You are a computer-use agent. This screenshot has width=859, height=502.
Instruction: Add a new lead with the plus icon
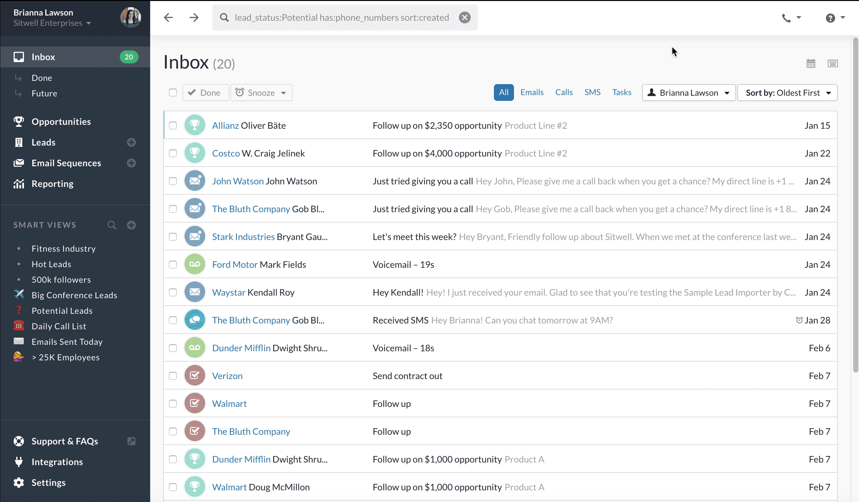131,142
